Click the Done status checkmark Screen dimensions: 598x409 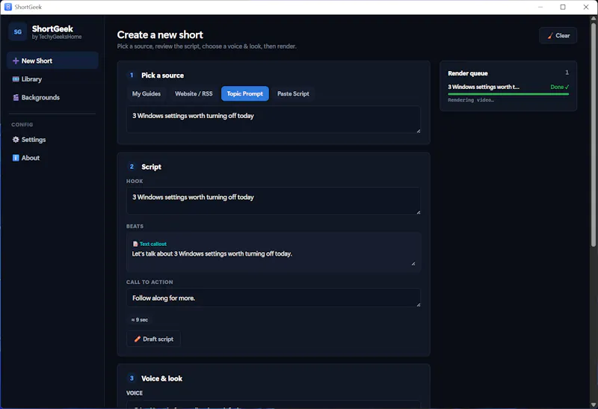point(567,87)
